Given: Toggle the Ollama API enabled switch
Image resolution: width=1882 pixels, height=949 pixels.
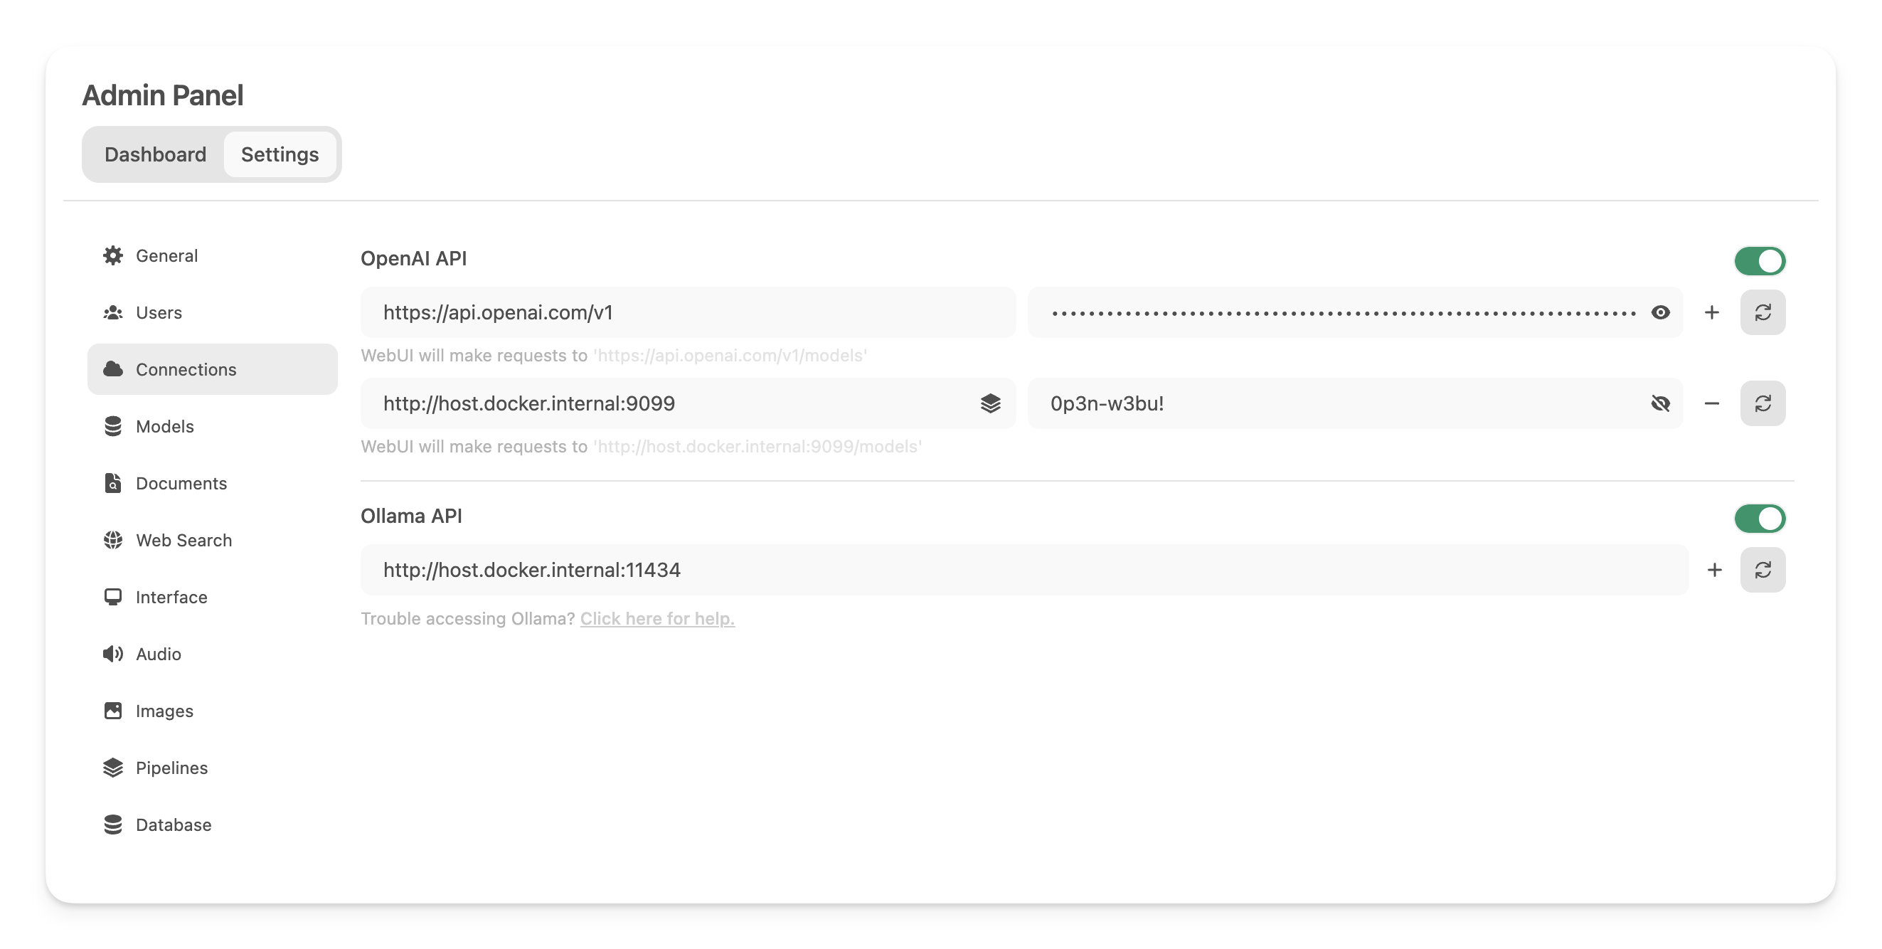Looking at the screenshot, I should [1761, 518].
